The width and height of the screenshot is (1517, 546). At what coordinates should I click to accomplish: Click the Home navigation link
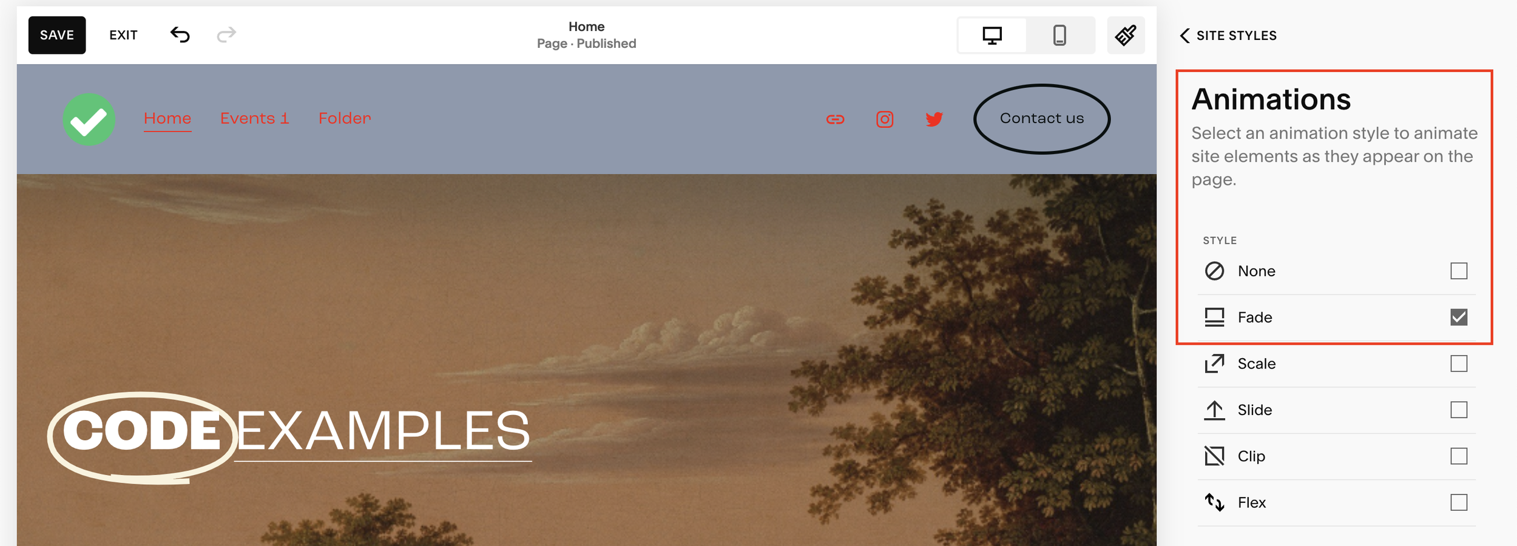(167, 118)
